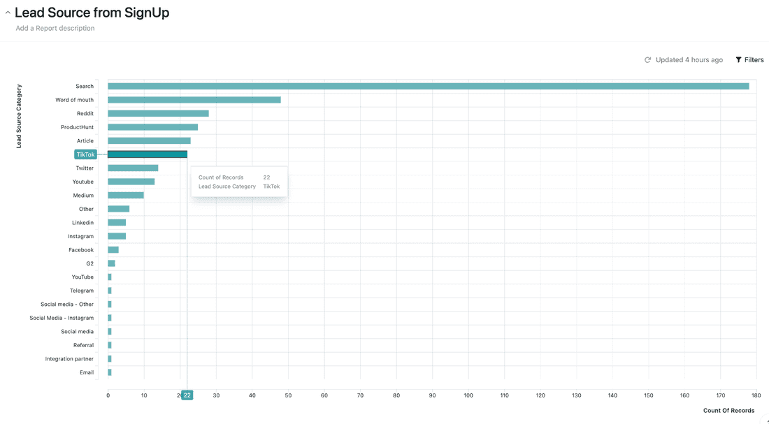
Task: Click the report title Lead Source from SignUp
Action: pos(91,12)
